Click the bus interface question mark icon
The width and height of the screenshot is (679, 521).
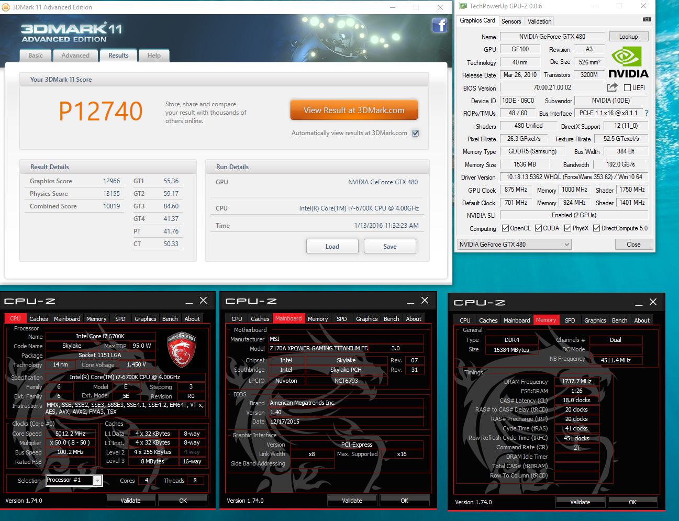[647, 113]
